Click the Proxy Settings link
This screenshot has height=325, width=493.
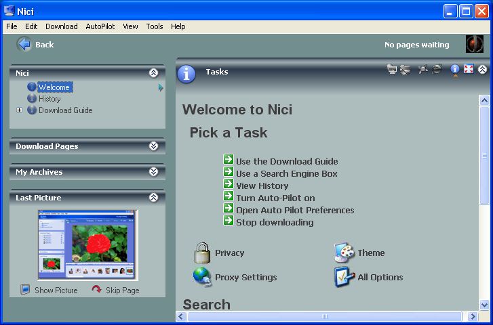click(x=246, y=278)
